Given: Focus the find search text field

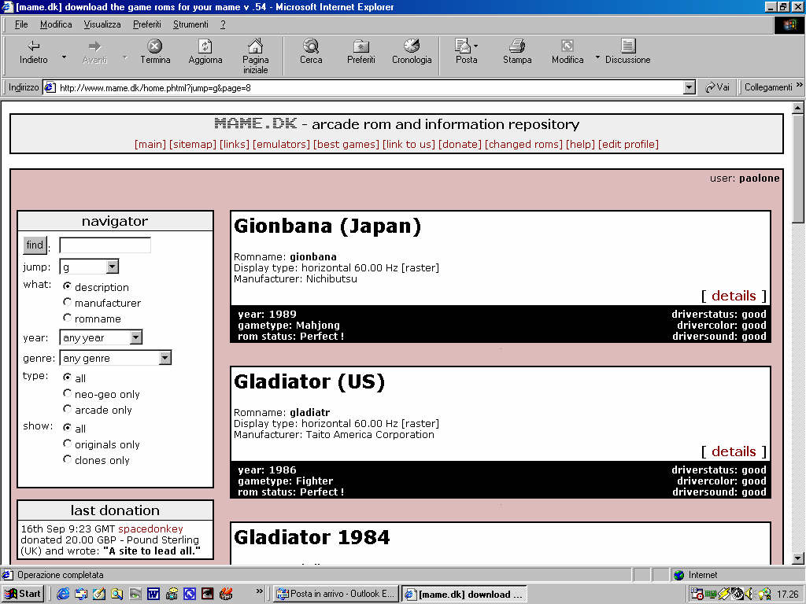Looking at the screenshot, I should tap(105, 245).
